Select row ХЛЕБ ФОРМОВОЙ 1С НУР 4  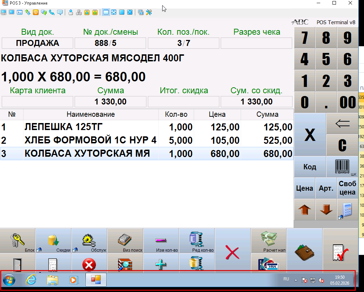[147, 140]
